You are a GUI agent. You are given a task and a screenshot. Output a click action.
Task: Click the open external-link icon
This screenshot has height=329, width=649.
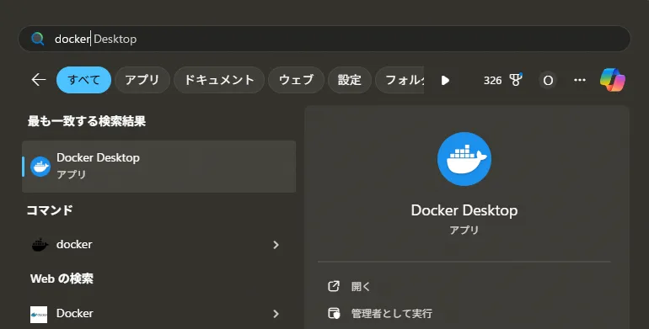point(334,286)
